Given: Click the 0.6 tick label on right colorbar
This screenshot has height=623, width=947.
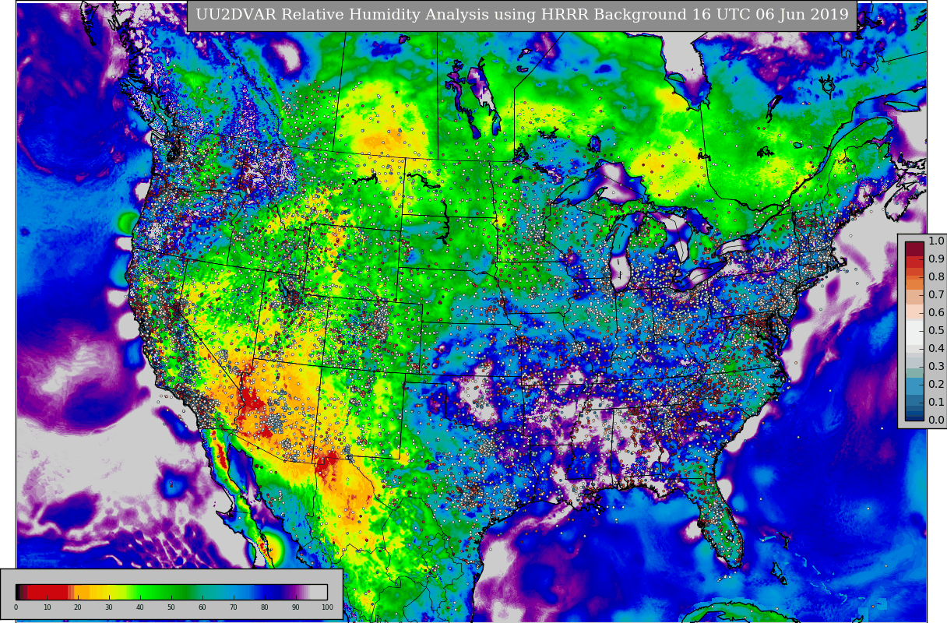Looking at the screenshot, I should click(936, 313).
